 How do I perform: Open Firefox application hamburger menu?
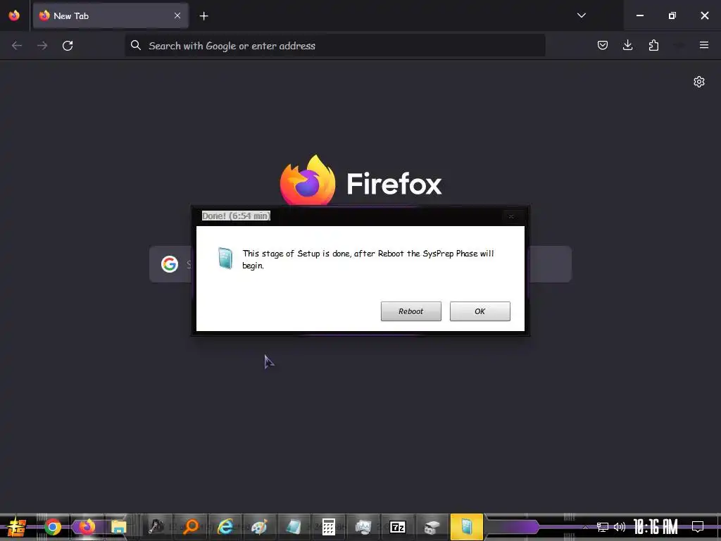pyautogui.click(x=704, y=45)
